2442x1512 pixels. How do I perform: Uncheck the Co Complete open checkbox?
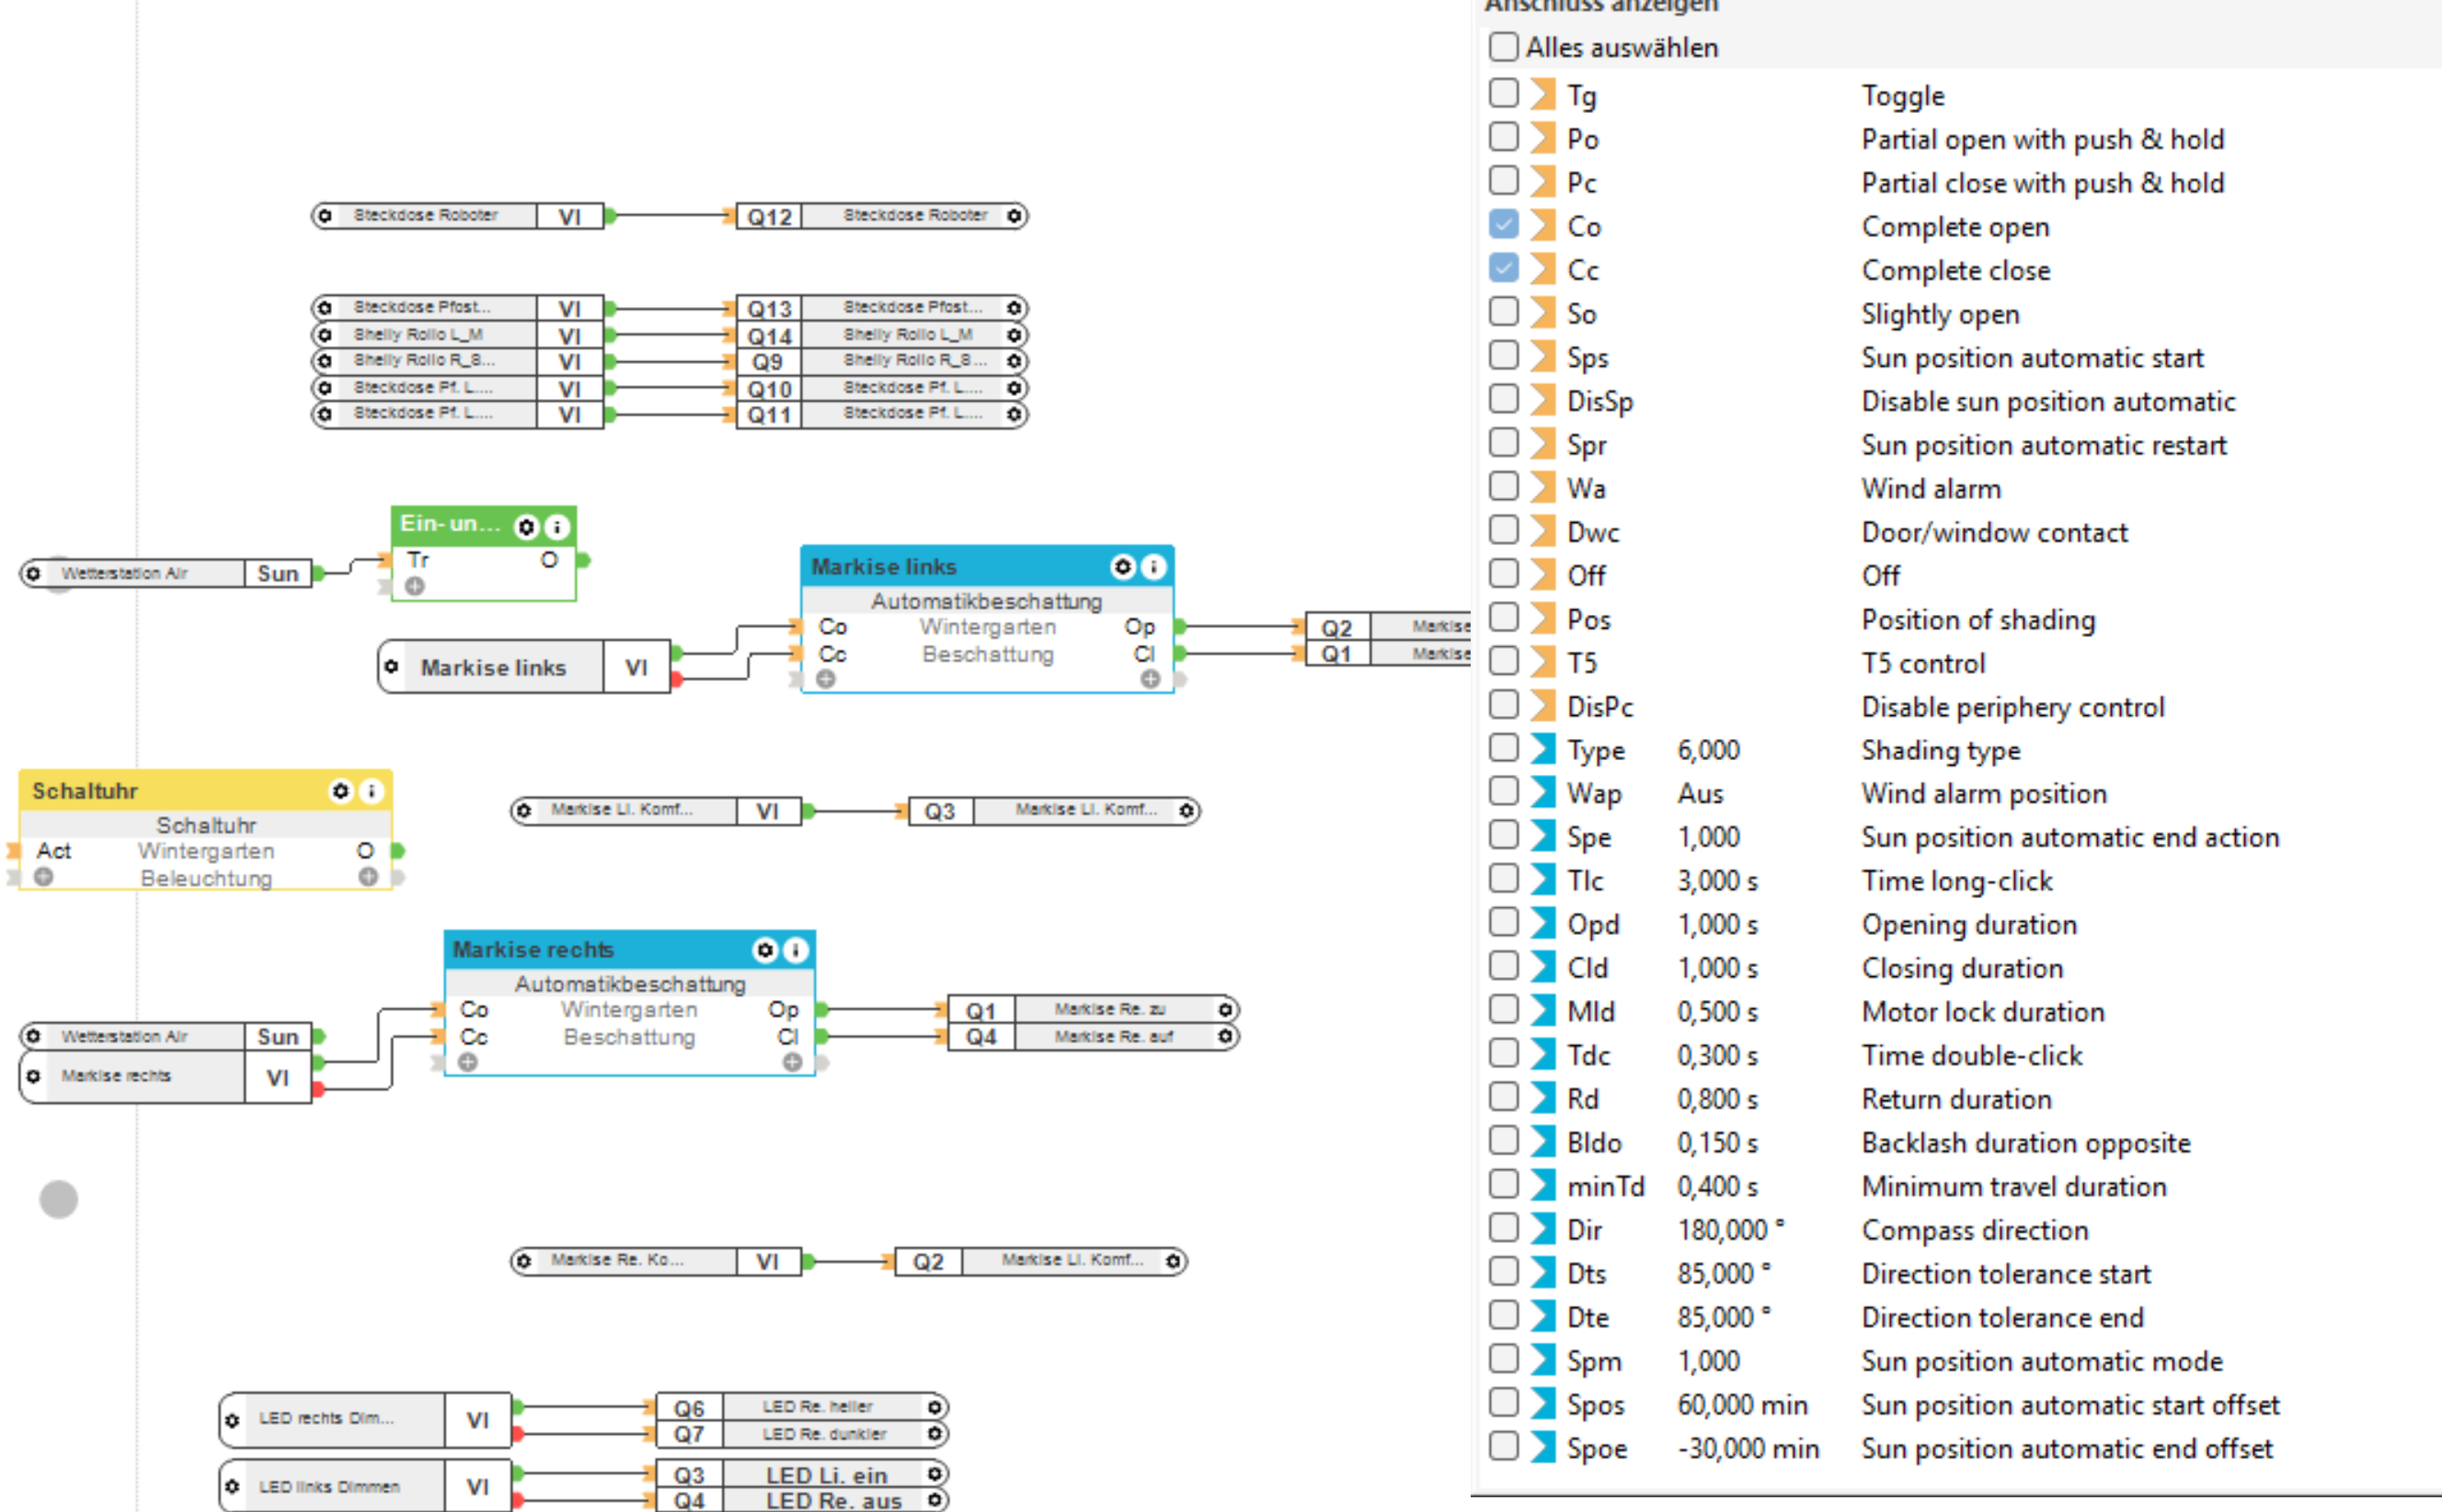1503,225
